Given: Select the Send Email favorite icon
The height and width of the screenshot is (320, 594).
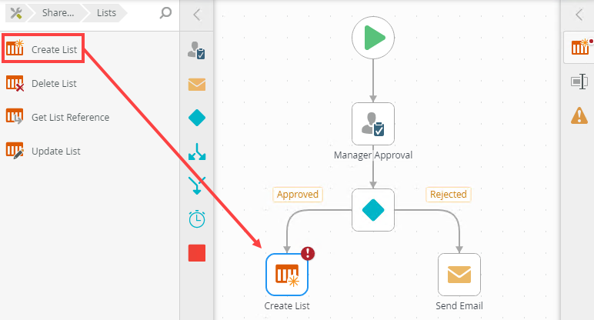Looking at the screenshot, I should pos(197,84).
